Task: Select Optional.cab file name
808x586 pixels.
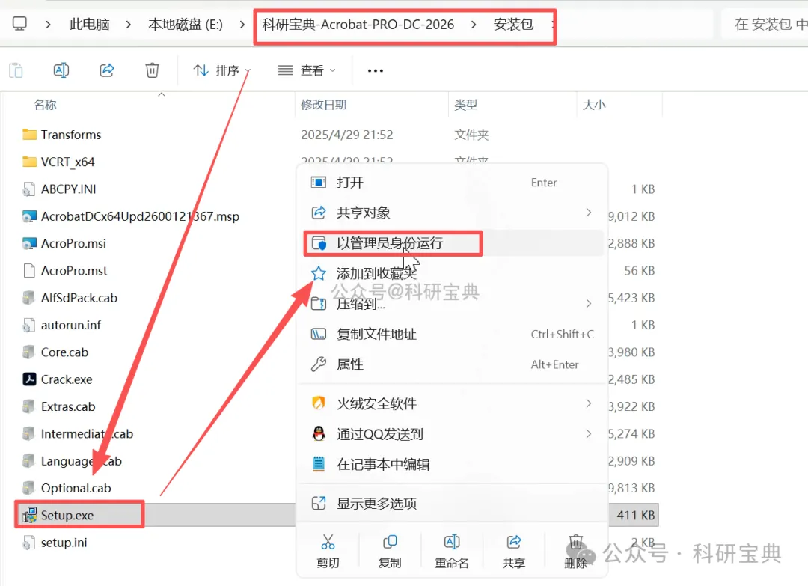Action: 76,488
